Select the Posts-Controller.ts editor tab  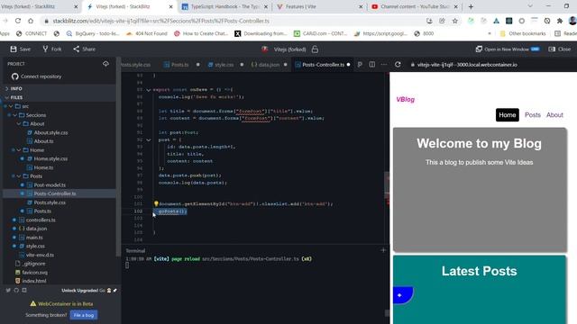(323, 65)
